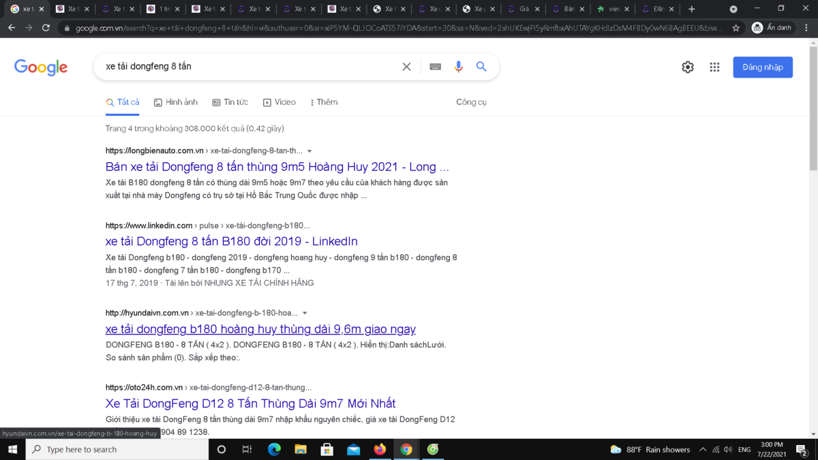This screenshot has height=460, width=818.
Task: Open the Thêm more options menu
Action: tap(324, 102)
